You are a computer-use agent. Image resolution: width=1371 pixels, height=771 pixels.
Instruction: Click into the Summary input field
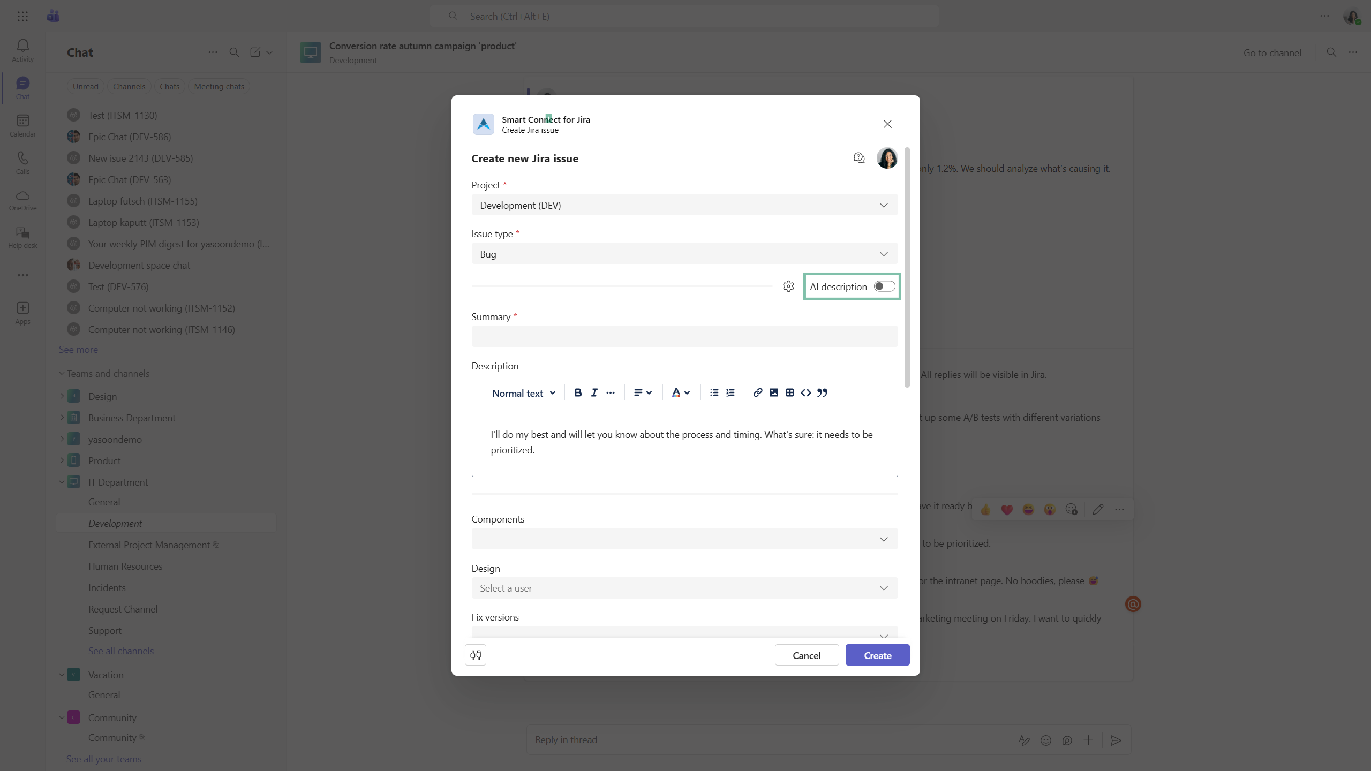pos(684,336)
